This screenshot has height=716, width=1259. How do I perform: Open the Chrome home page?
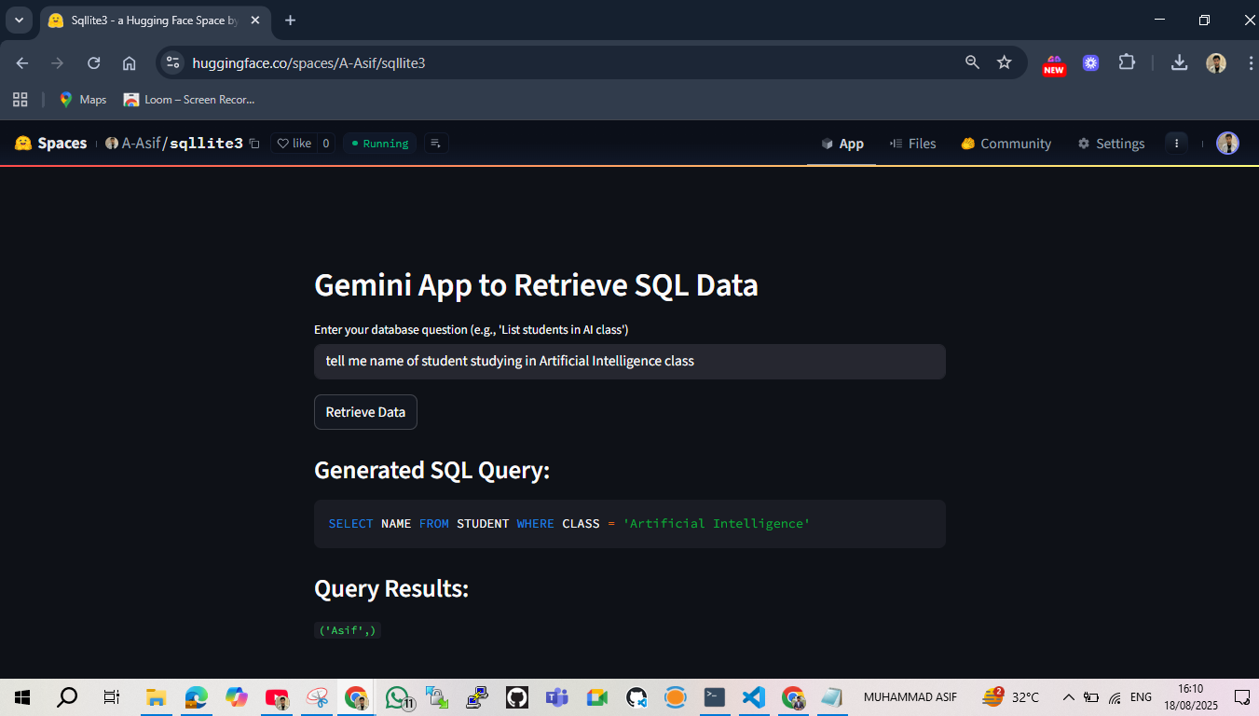pyautogui.click(x=130, y=62)
